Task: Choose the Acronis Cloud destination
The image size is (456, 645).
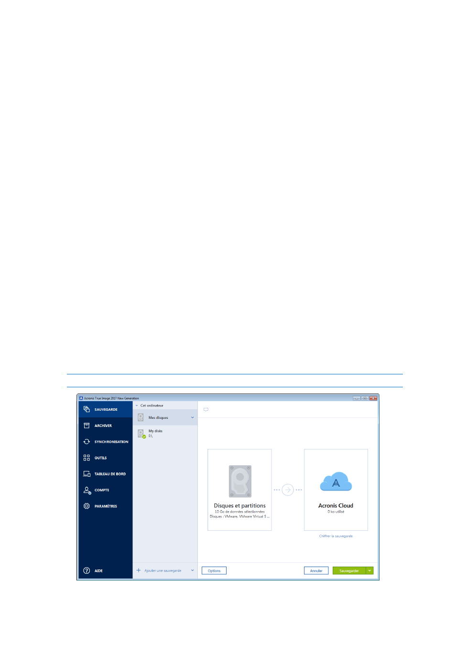Action: click(x=336, y=490)
